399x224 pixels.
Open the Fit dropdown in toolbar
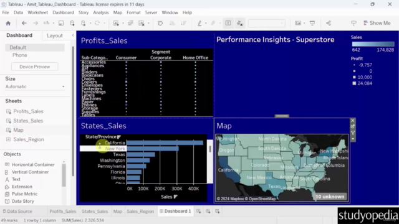coord(266,24)
